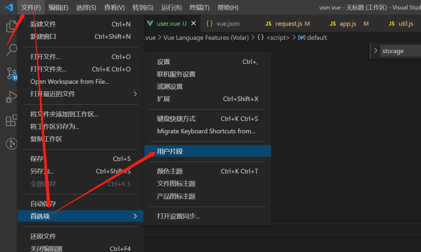The height and width of the screenshot is (252, 421).
Task: Click the VS Code logo icon
Action: point(9,7)
